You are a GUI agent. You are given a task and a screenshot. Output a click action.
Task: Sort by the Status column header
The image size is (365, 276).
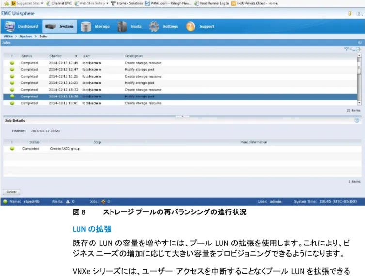coord(27,56)
